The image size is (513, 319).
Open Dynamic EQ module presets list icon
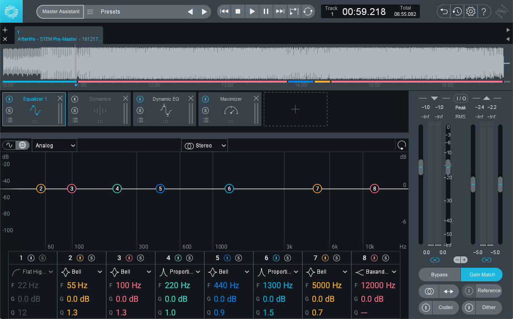[140, 120]
